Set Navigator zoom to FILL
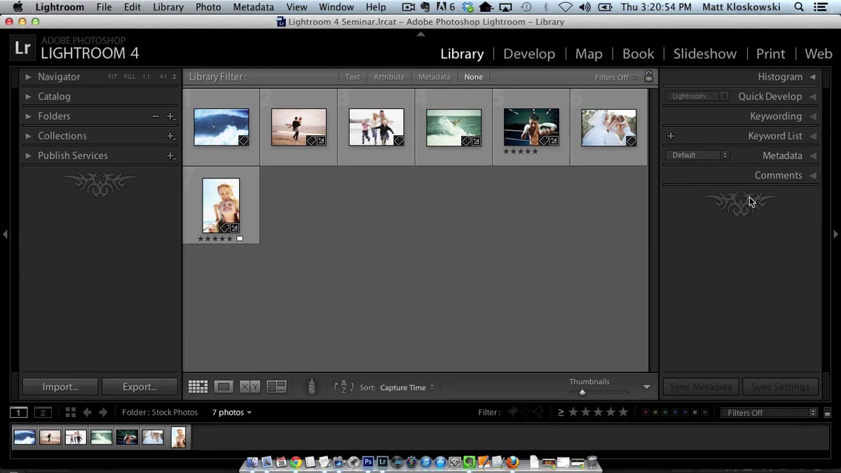This screenshot has height=473, width=841. tap(130, 77)
